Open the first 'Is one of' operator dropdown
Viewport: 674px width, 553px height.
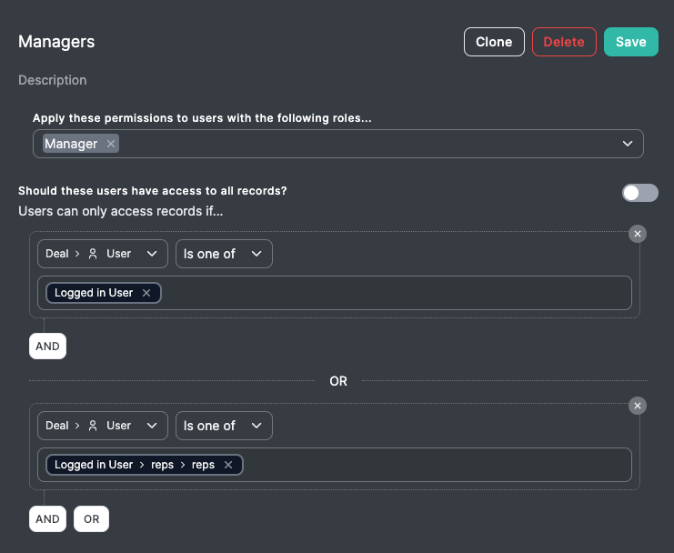pyautogui.click(x=224, y=254)
